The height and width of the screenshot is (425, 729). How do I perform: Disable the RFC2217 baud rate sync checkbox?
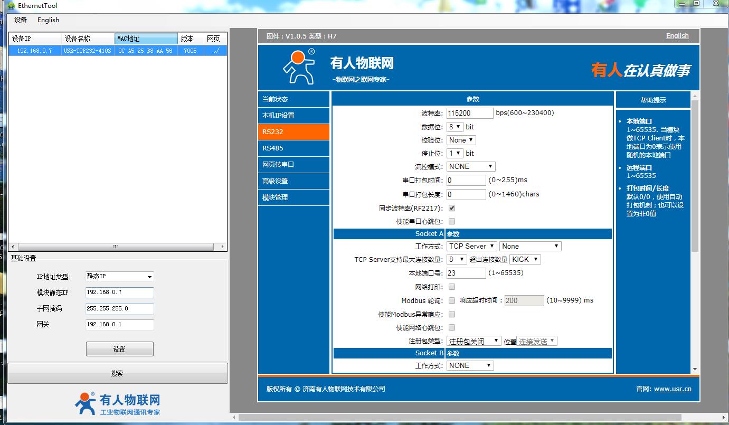(x=452, y=208)
